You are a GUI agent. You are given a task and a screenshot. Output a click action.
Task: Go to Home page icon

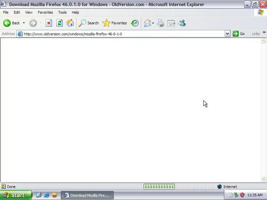[x=70, y=23]
